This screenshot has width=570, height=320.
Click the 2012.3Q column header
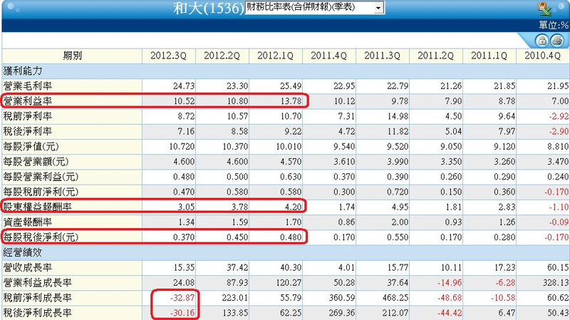pyautogui.click(x=169, y=56)
